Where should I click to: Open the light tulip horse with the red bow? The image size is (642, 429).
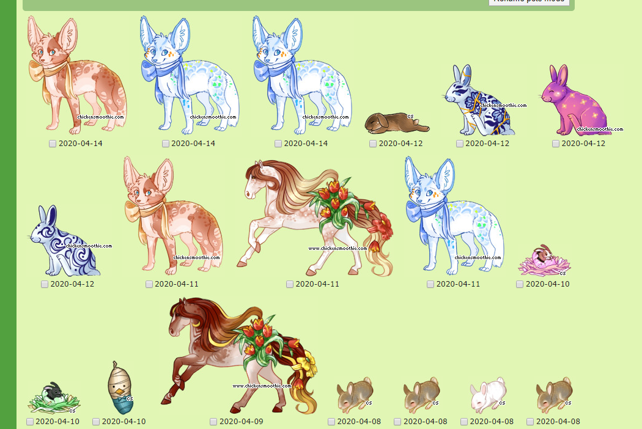[314, 218]
